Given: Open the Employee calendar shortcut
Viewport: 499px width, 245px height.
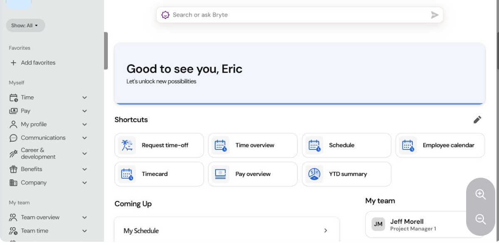Looking at the screenshot, I should 440,145.
